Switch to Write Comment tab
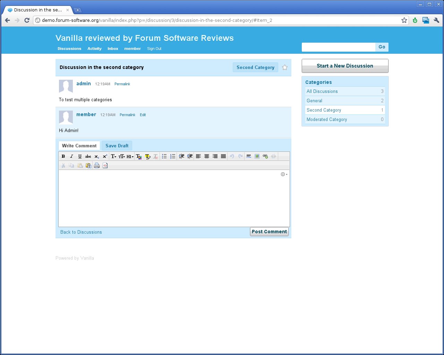This screenshot has height=355, width=444. tap(79, 146)
